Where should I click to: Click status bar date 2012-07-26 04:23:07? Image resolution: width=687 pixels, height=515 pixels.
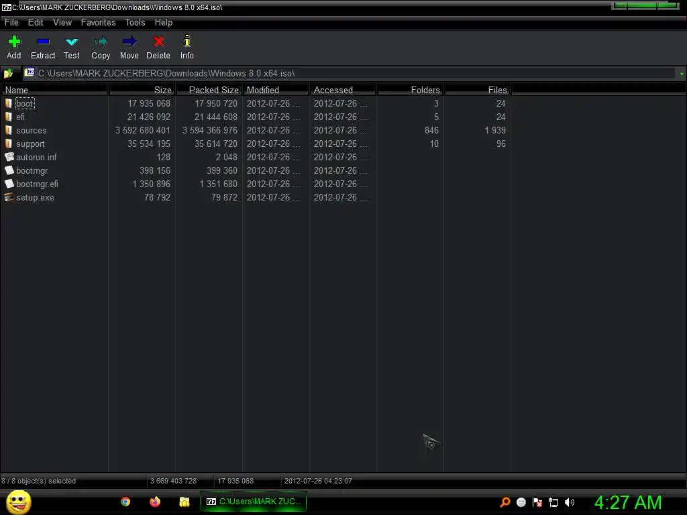tap(318, 481)
